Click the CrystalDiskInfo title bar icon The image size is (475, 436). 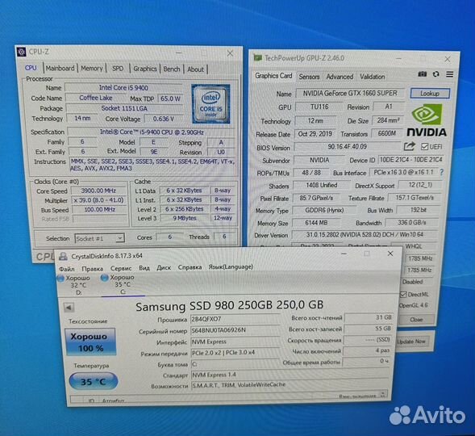[63, 257]
